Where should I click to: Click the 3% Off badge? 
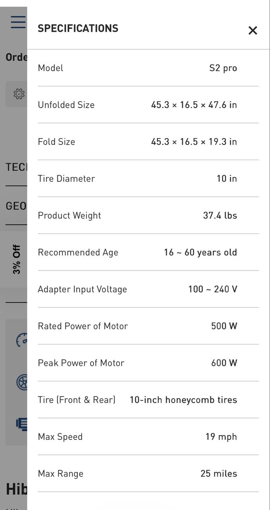coord(17,259)
